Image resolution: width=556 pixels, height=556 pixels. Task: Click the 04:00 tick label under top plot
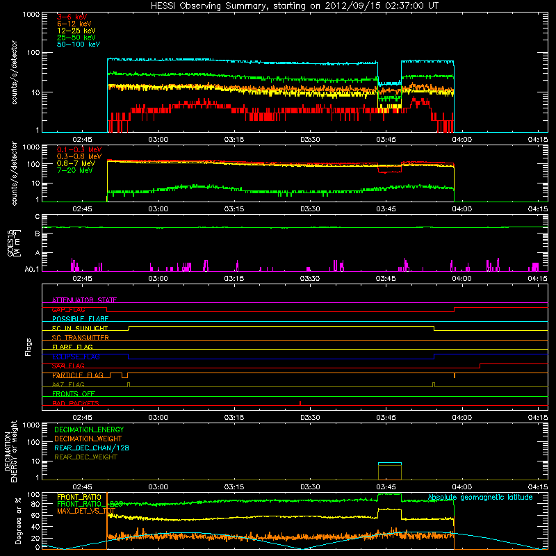461,140
